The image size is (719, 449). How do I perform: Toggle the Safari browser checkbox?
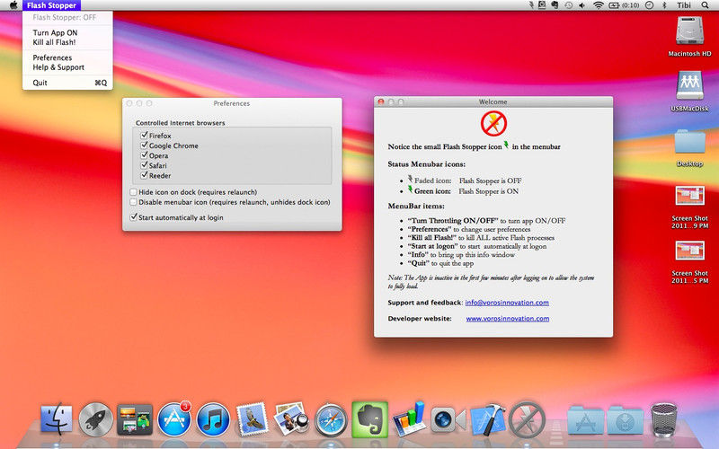(x=144, y=165)
